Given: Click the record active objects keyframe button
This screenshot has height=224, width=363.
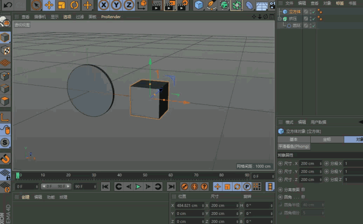Looking at the screenshot, I should click(184, 187).
